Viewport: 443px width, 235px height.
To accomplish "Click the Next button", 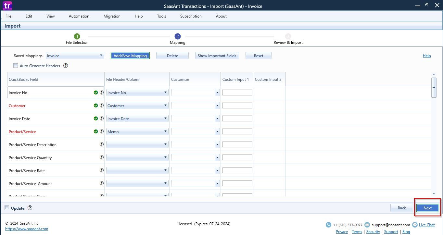I will coord(427,208).
